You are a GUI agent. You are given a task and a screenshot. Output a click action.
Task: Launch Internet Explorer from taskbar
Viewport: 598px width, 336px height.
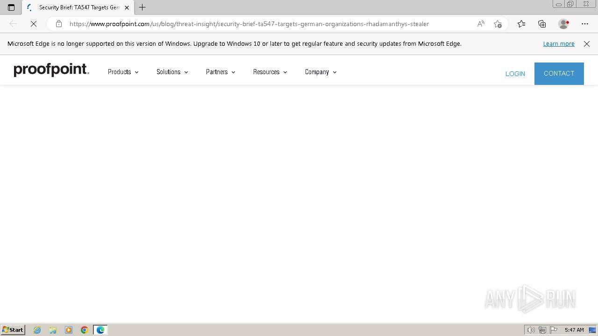coord(37,330)
